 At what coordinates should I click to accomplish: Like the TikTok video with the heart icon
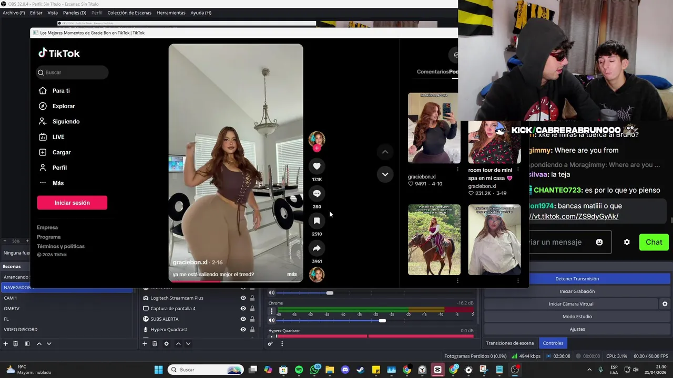317,166
